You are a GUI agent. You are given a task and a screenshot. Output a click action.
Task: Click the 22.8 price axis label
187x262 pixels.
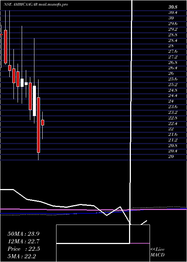[173, 118]
